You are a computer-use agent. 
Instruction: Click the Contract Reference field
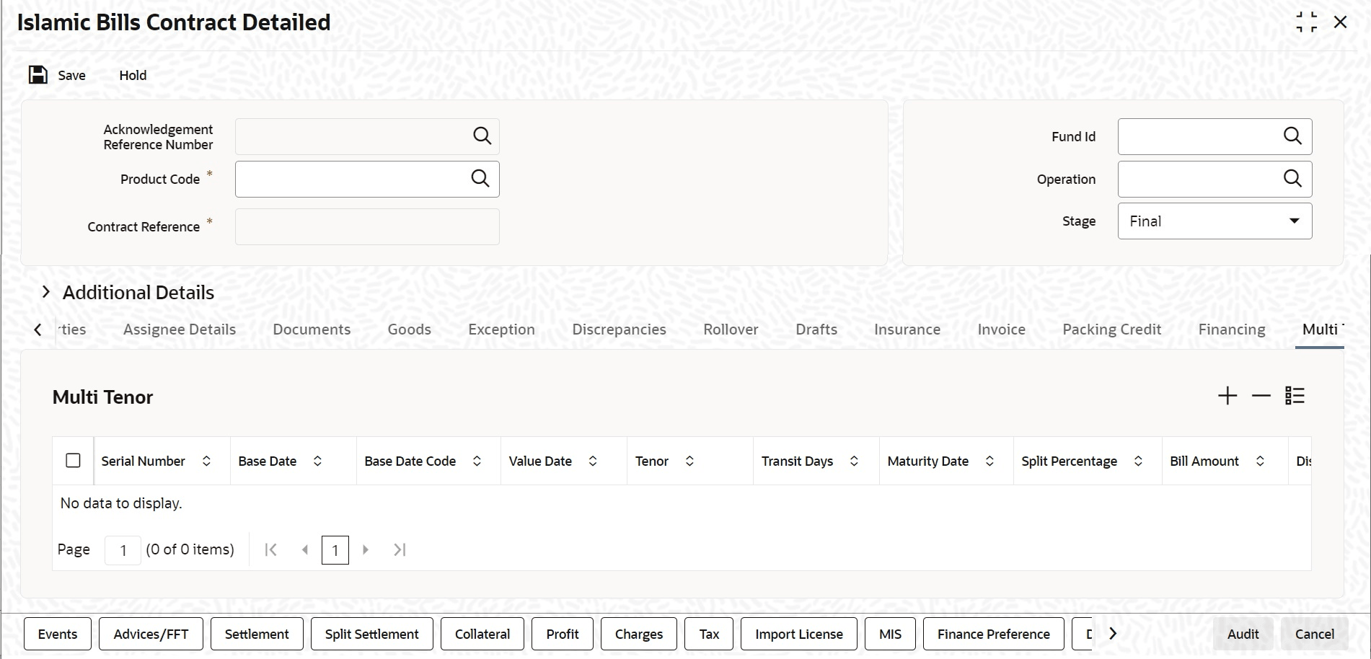[x=367, y=226]
